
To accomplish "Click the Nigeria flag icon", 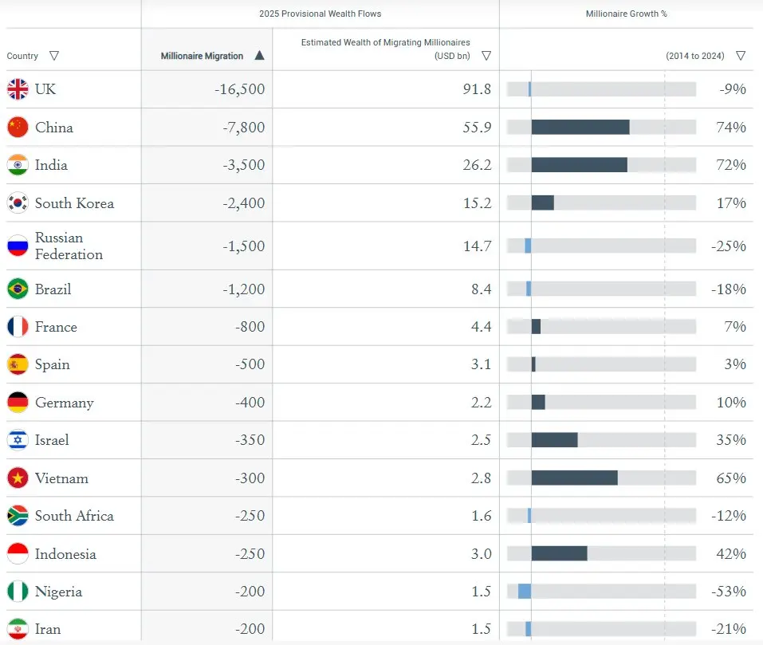I will pyautogui.click(x=18, y=592).
